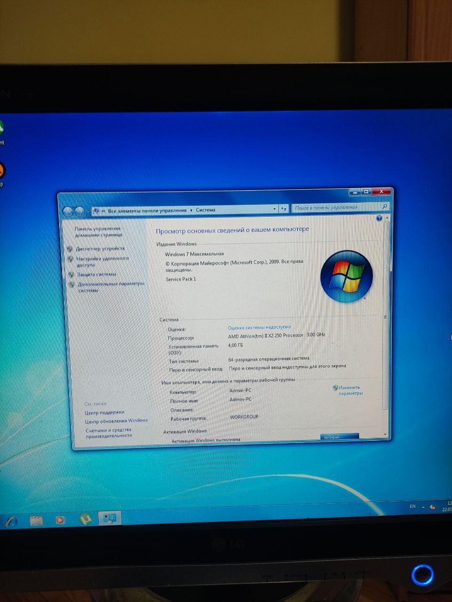
Task: Open 'Защита системы' link
Action: tap(96, 274)
